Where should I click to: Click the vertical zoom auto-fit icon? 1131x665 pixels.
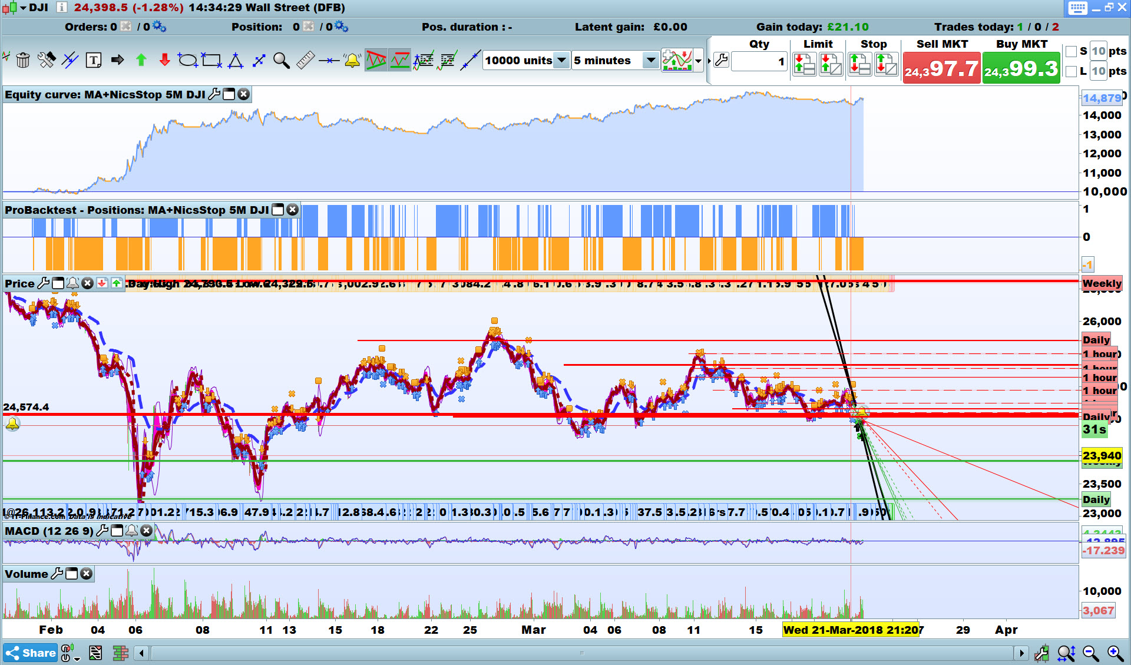pyautogui.click(x=1067, y=653)
